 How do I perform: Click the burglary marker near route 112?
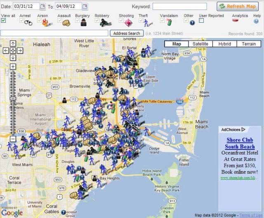64,100
